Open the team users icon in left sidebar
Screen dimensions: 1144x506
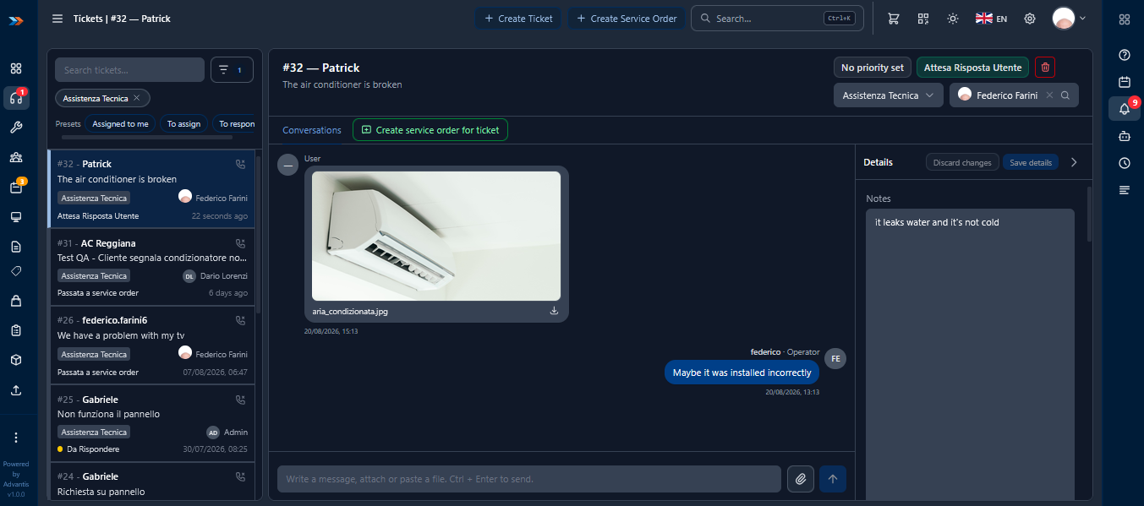pyautogui.click(x=16, y=157)
